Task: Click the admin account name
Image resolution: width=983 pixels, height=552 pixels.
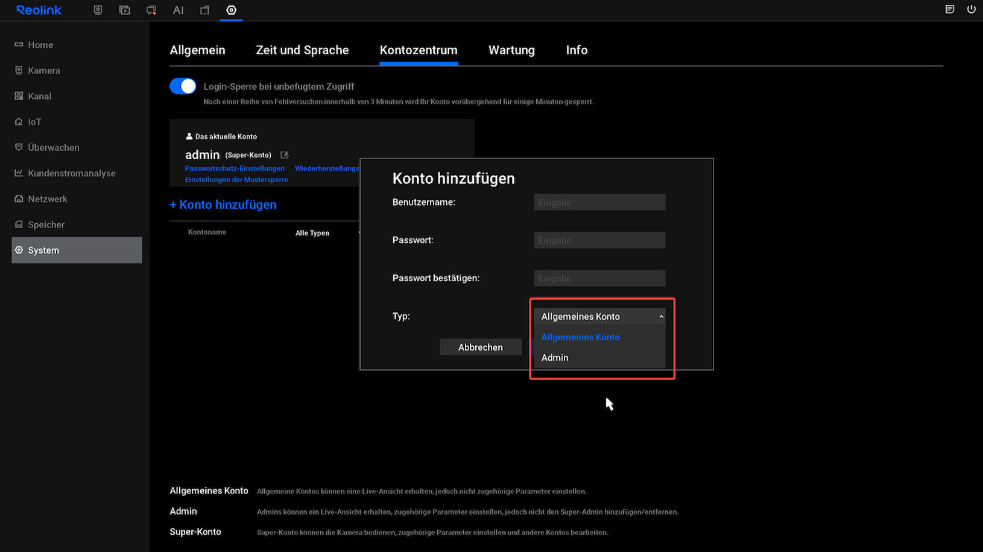Action: coord(202,155)
